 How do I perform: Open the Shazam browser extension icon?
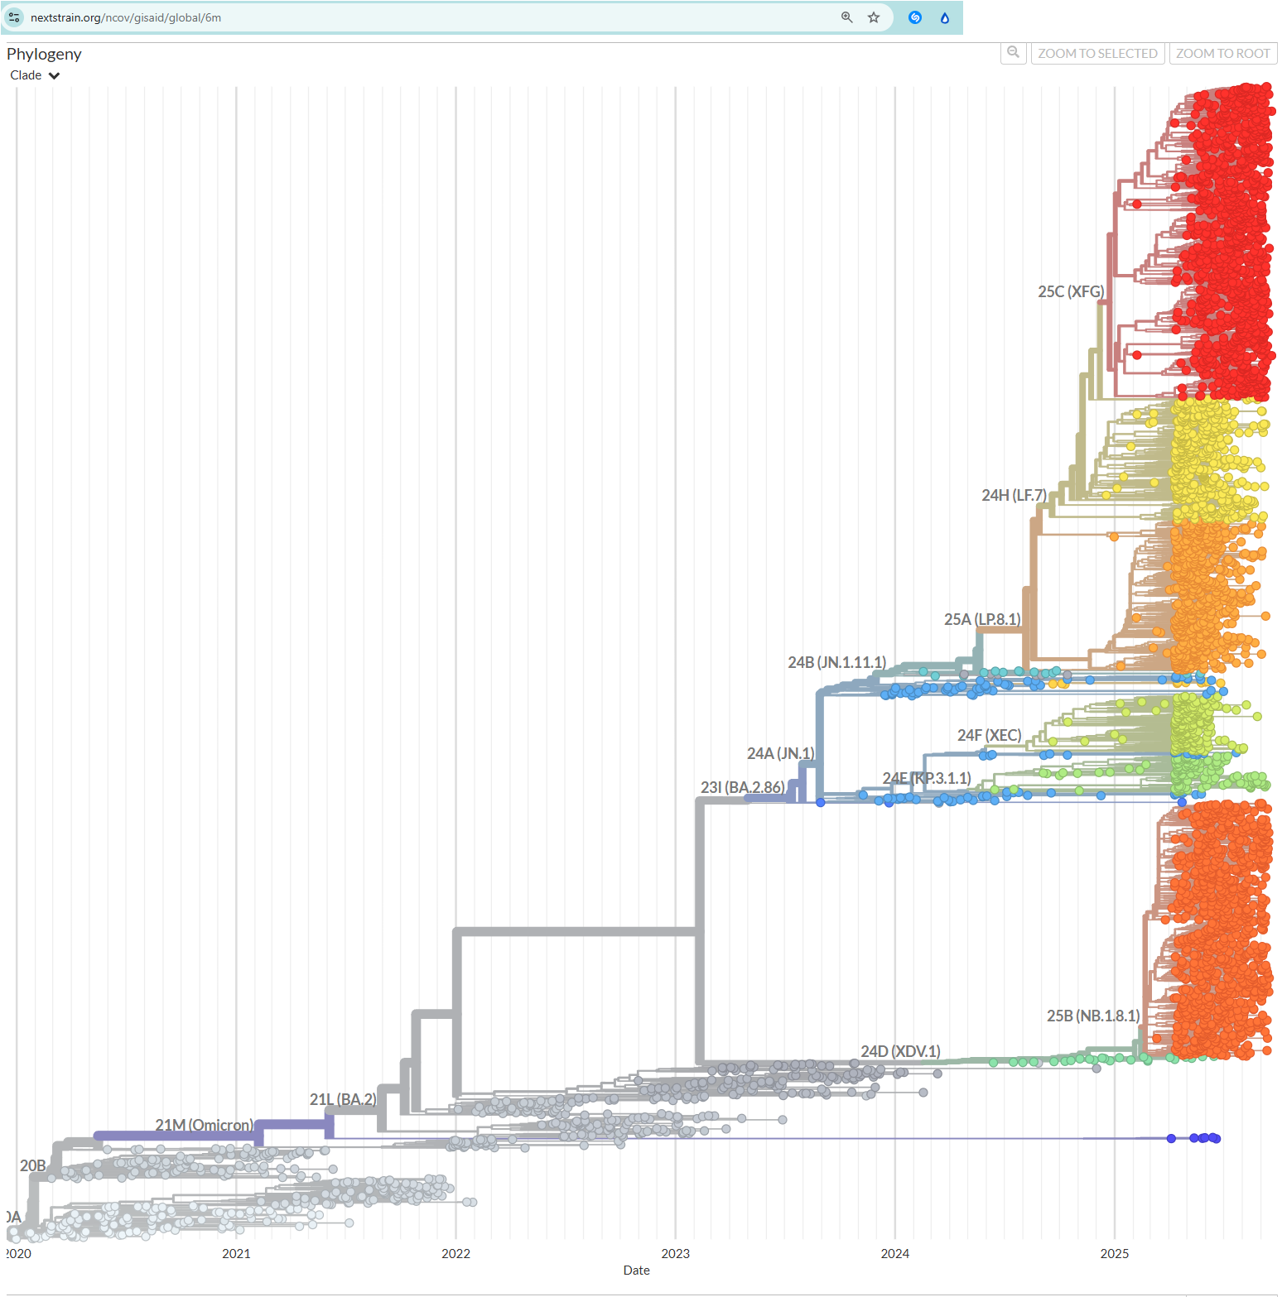[x=915, y=17]
